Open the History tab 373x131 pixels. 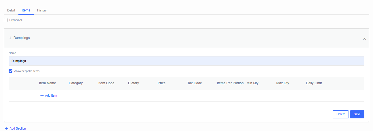tap(42, 10)
